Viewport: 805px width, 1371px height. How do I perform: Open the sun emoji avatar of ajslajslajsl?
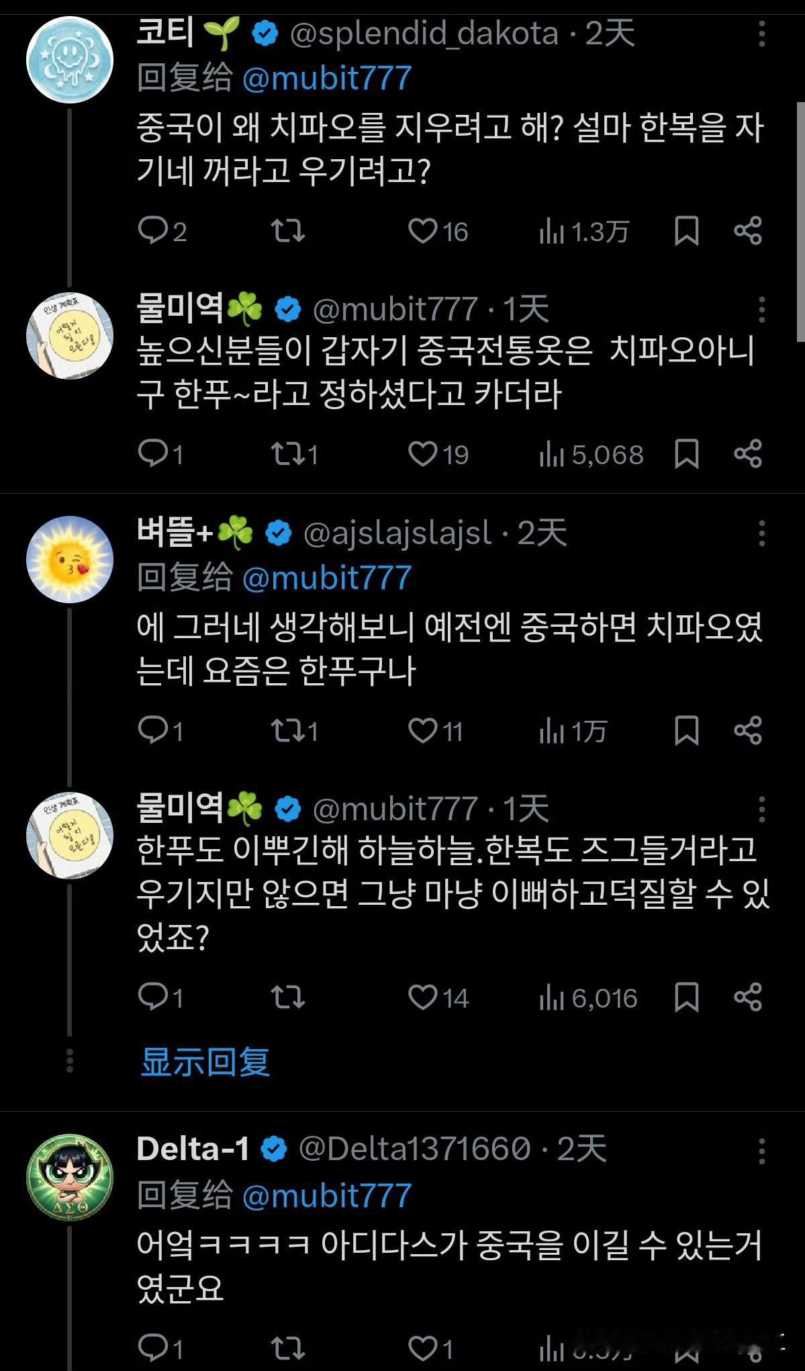coord(70,560)
